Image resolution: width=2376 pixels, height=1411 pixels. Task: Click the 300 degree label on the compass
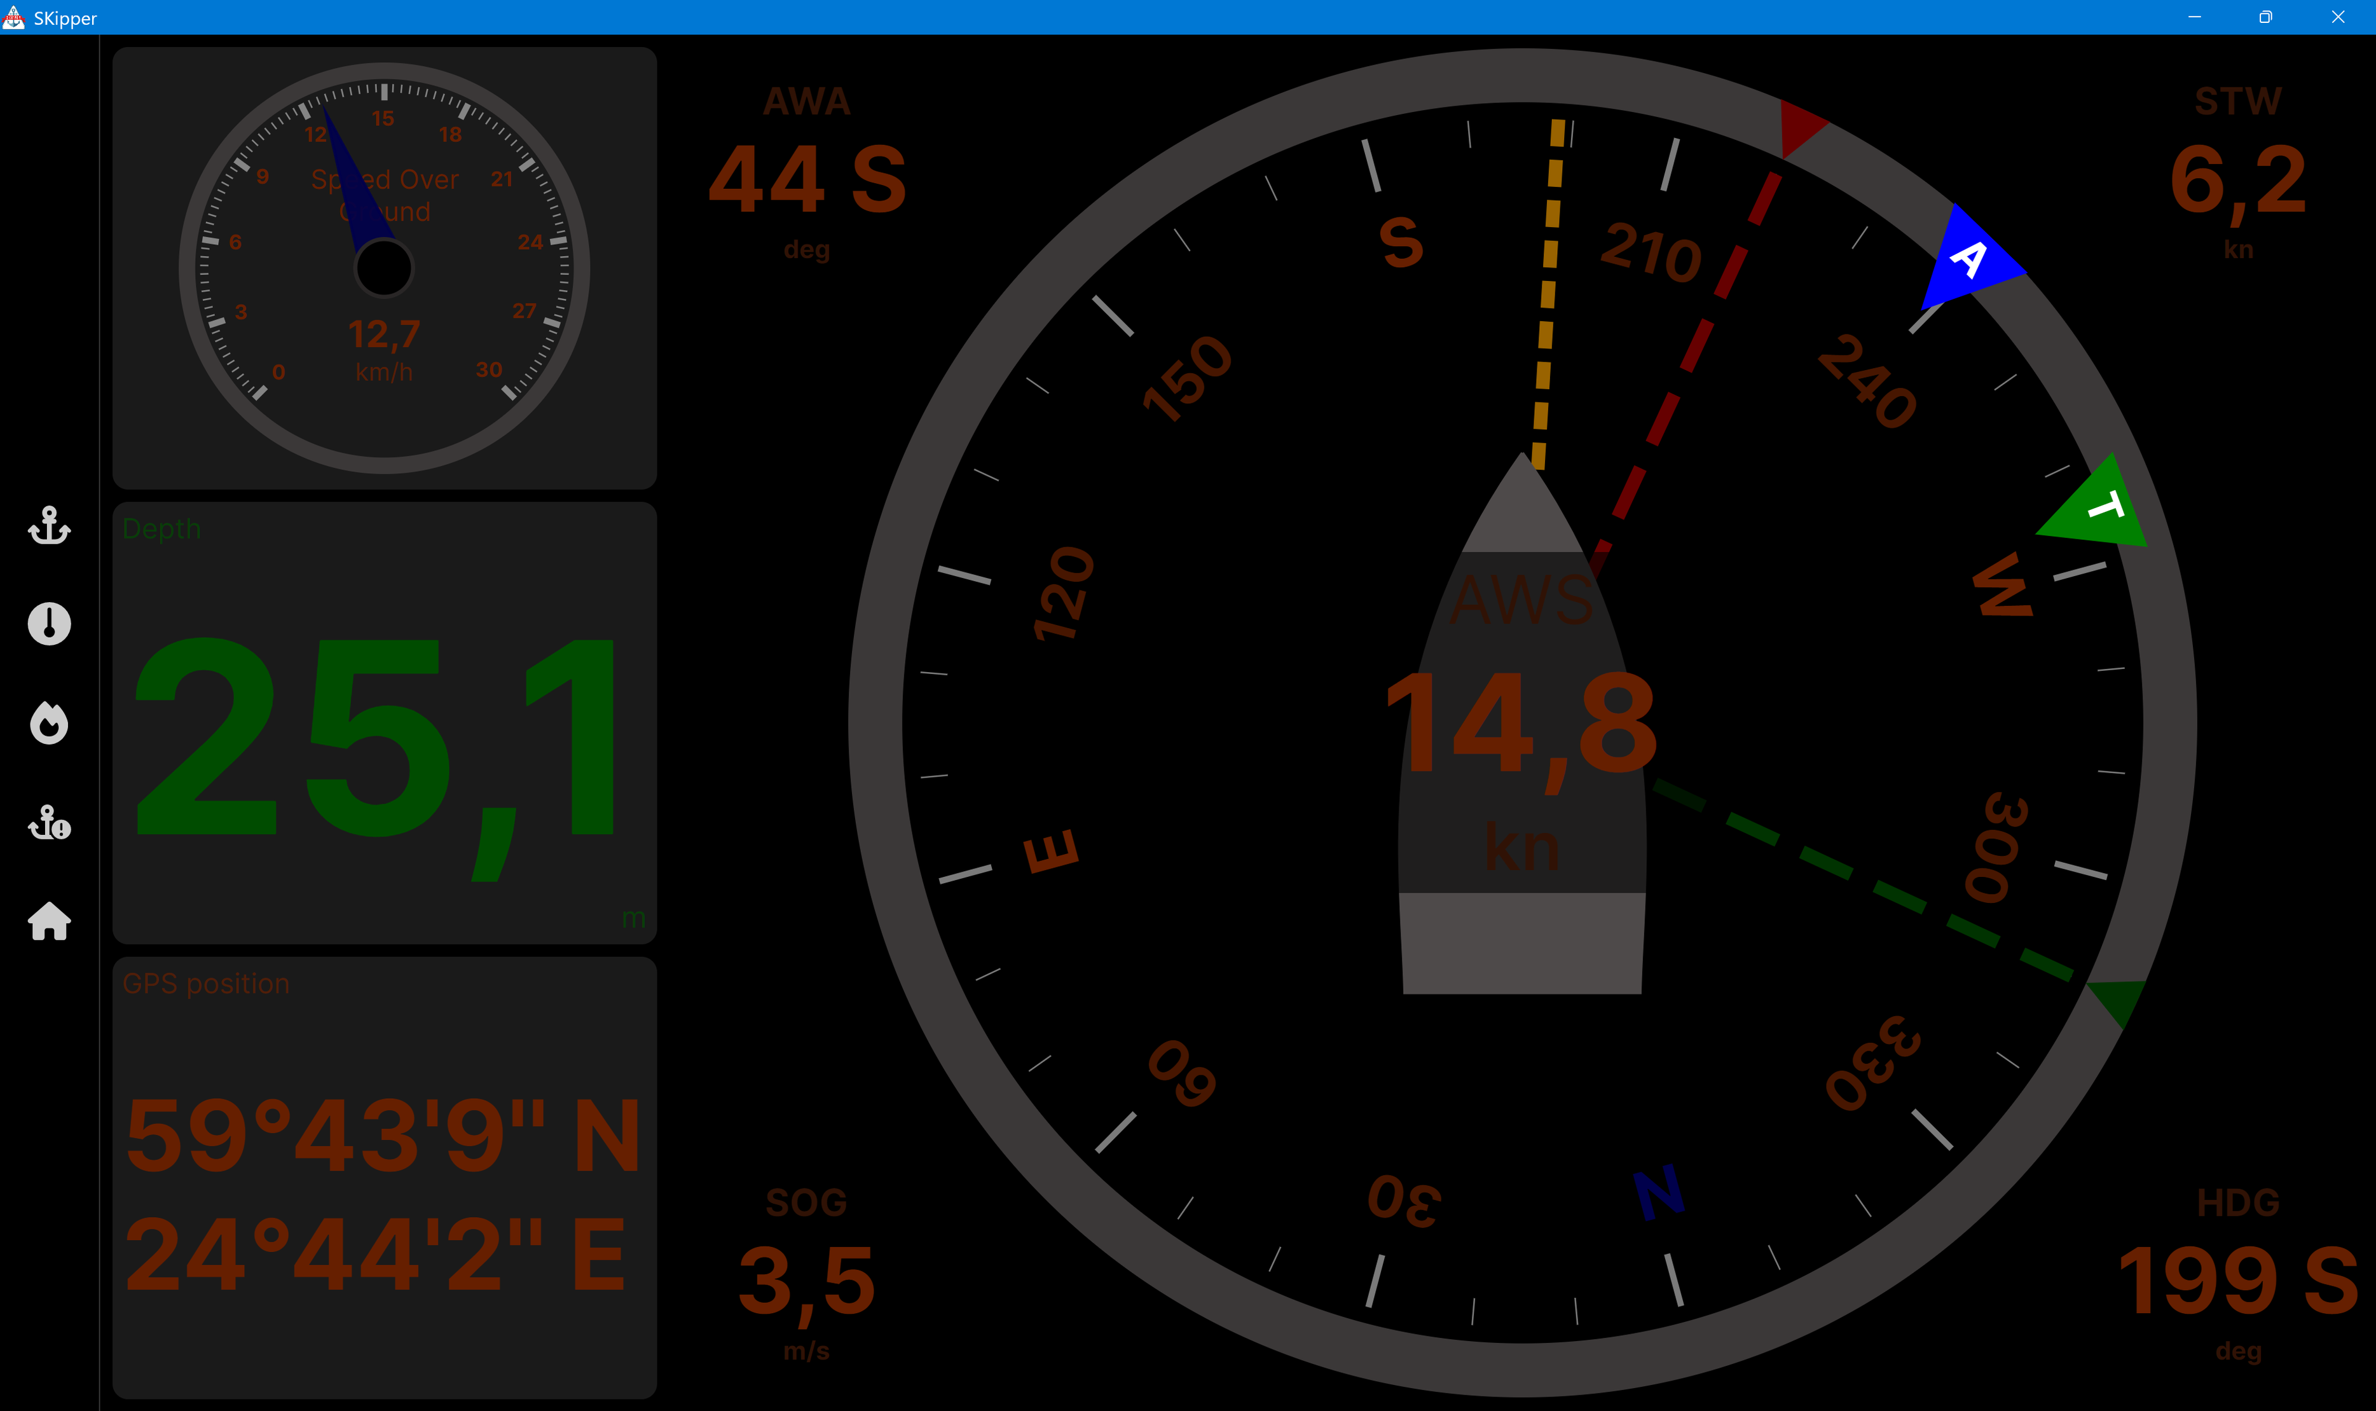click(1996, 847)
